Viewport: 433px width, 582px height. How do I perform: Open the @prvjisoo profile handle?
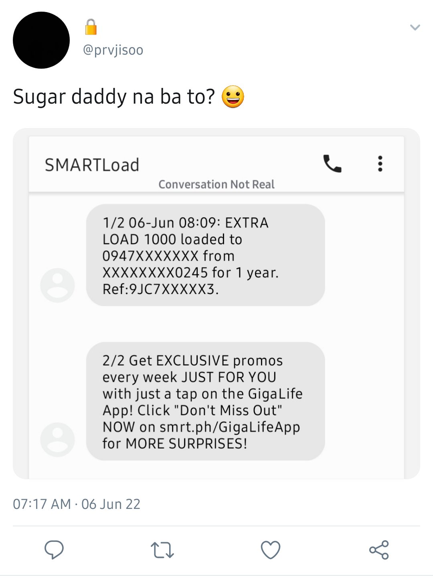113,50
